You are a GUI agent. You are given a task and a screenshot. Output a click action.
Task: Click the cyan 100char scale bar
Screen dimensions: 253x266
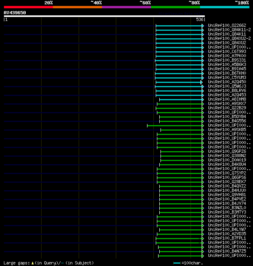pos(177,263)
